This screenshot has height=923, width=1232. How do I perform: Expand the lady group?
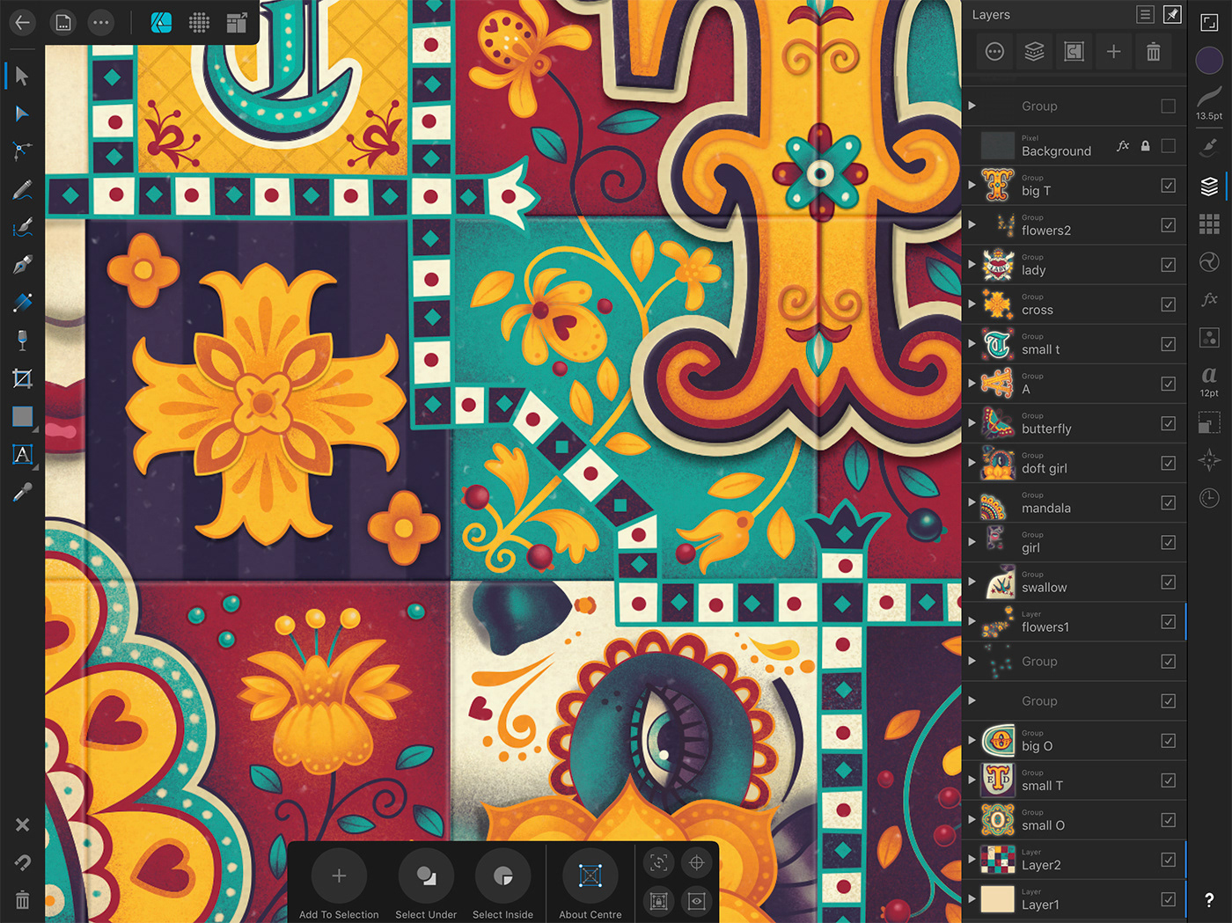pyautogui.click(x=972, y=264)
